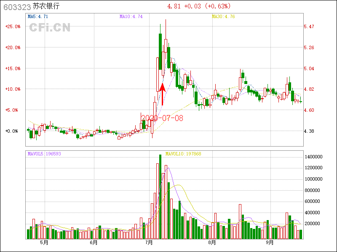Click the CFi.CN watermark logo

click(x=50, y=27)
